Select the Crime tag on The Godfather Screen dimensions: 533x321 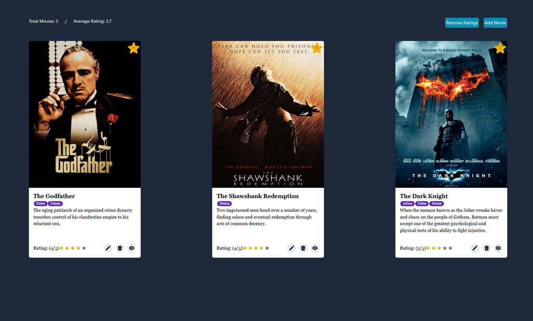coord(41,203)
